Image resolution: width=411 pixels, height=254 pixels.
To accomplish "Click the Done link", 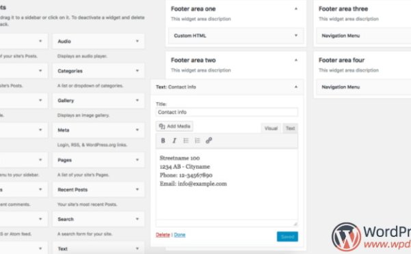I will pyautogui.click(x=180, y=235).
